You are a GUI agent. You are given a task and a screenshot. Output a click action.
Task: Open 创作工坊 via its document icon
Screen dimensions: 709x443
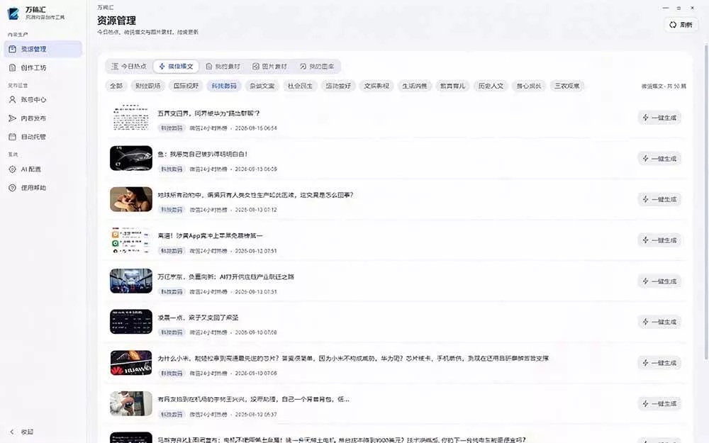[13, 68]
